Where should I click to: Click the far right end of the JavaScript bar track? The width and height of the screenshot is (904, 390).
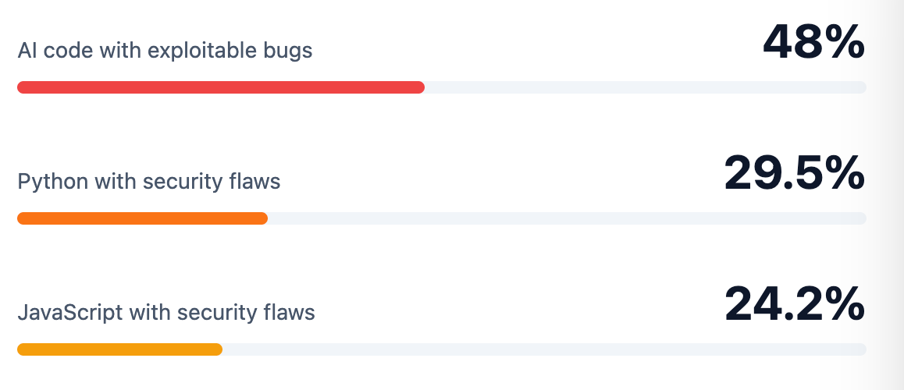tap(863, 349)
